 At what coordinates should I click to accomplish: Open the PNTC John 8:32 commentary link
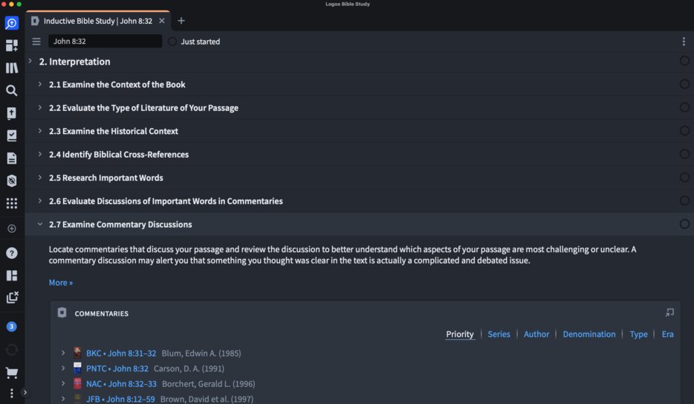pyautogui.click(x=117, y=368)
